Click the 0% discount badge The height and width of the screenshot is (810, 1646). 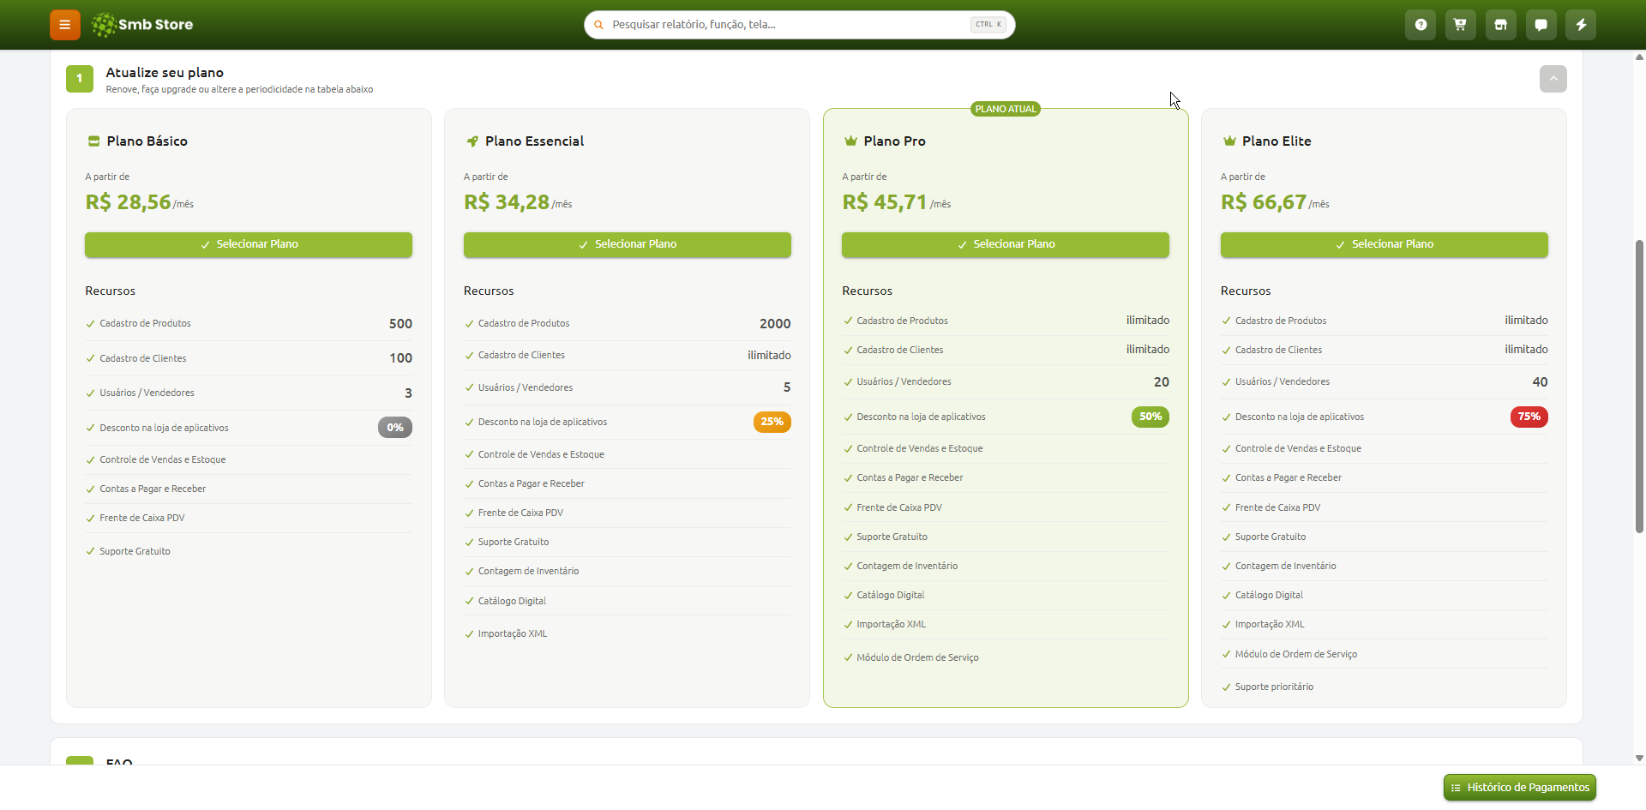point(395,428)
